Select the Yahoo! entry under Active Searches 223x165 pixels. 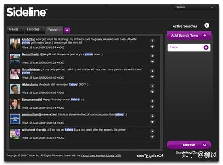189,48
